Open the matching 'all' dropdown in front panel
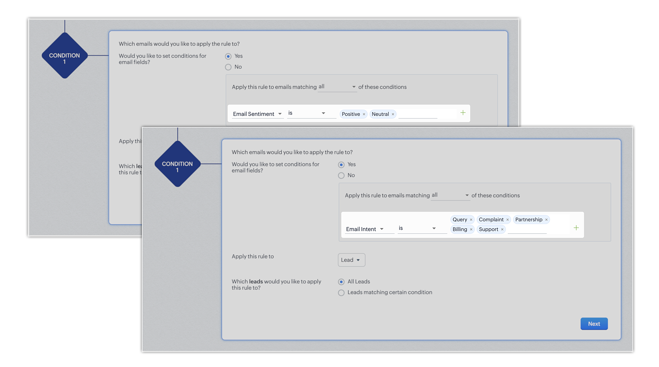The image size is (659, 367). point(450,195)
